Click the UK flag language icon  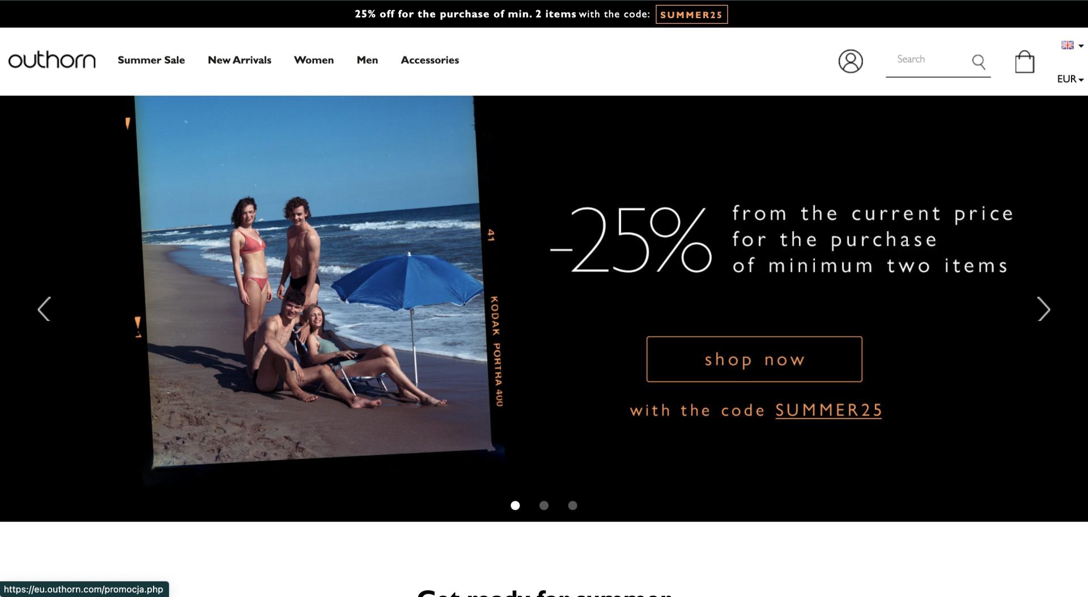point(1068,45)
